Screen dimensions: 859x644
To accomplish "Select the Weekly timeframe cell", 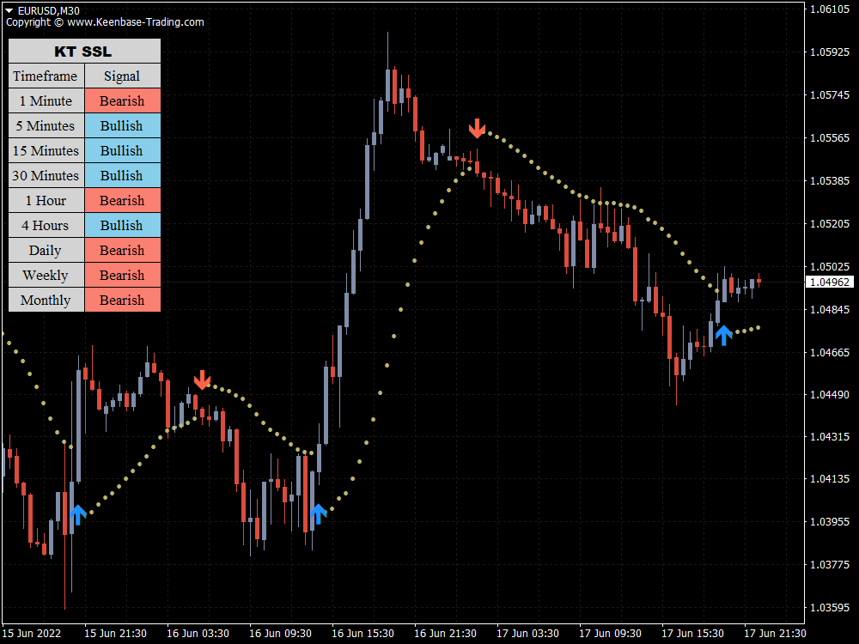I will 46,275.
